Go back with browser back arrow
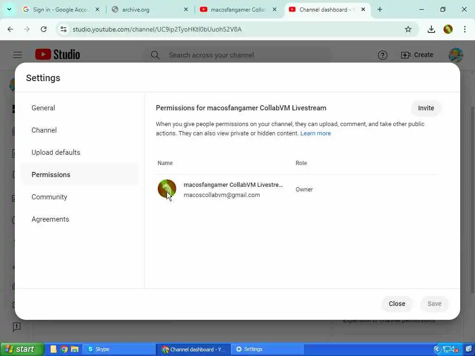 (10, 29)
